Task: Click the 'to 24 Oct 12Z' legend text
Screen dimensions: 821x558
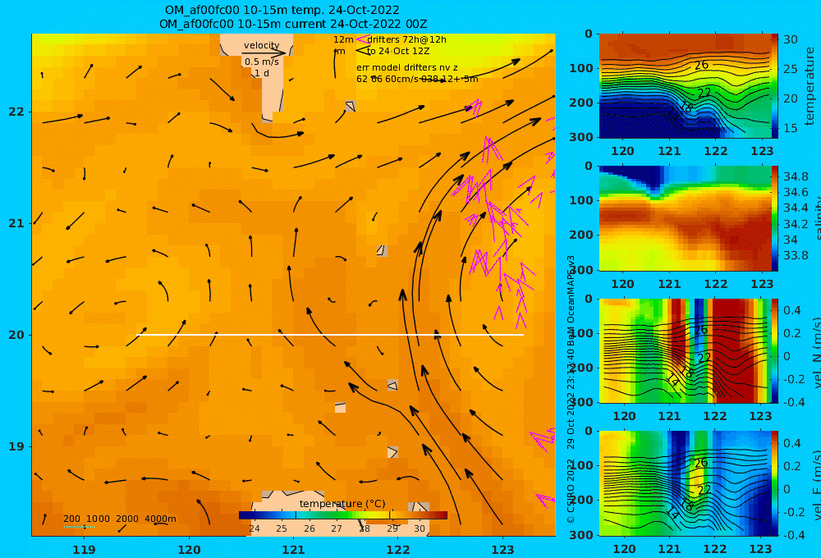Action: coord(398,51)
